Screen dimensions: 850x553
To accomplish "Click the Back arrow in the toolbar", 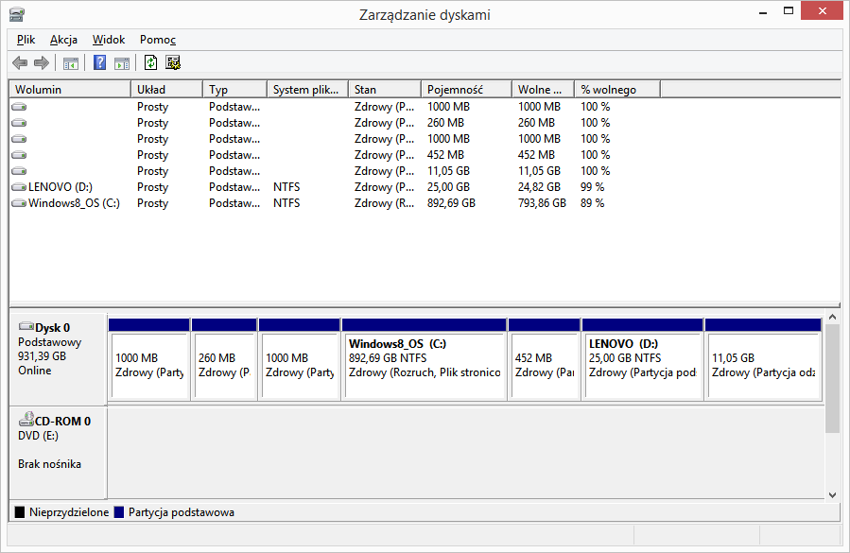I will (20, 63).
